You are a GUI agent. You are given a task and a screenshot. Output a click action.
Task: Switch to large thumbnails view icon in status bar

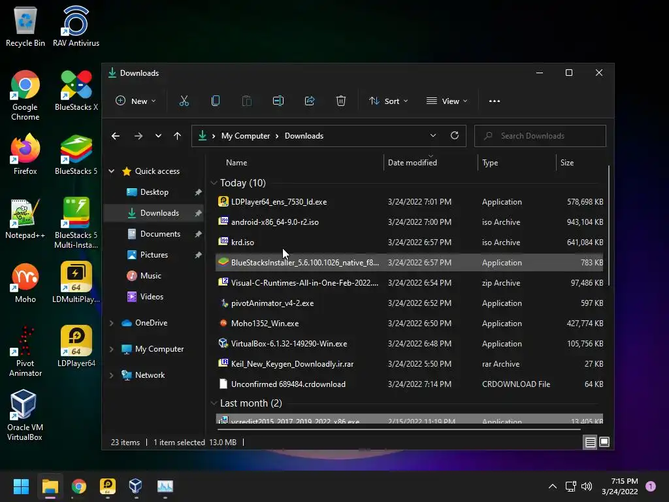click(604, 443)
